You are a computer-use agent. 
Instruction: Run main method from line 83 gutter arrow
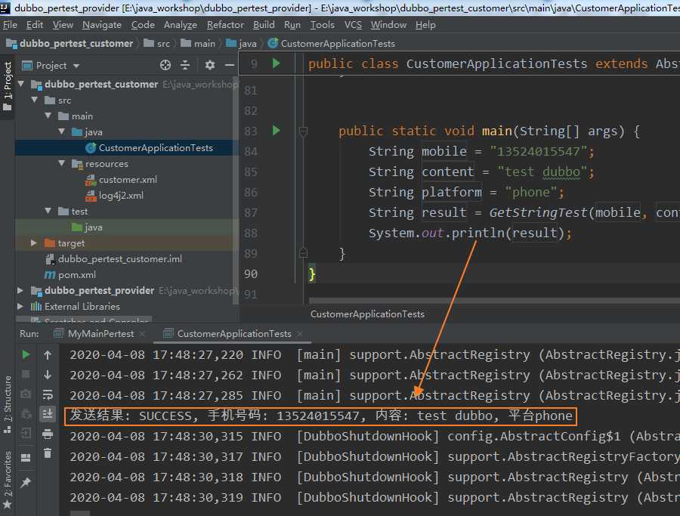click(x=277, y=131)
